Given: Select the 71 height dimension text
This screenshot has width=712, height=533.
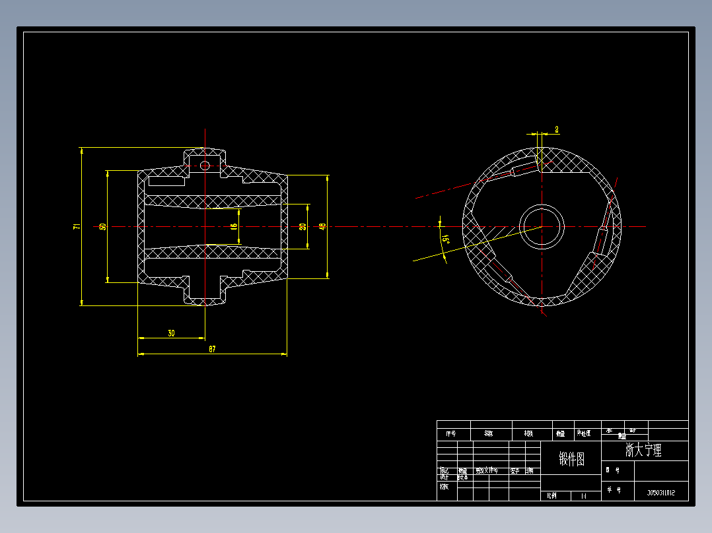Looking at the screenshot, I should click(x=77, y=226).
